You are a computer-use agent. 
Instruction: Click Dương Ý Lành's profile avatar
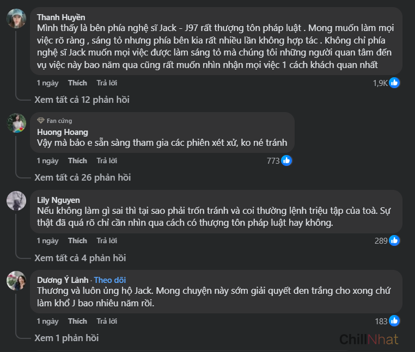[16, 281]
